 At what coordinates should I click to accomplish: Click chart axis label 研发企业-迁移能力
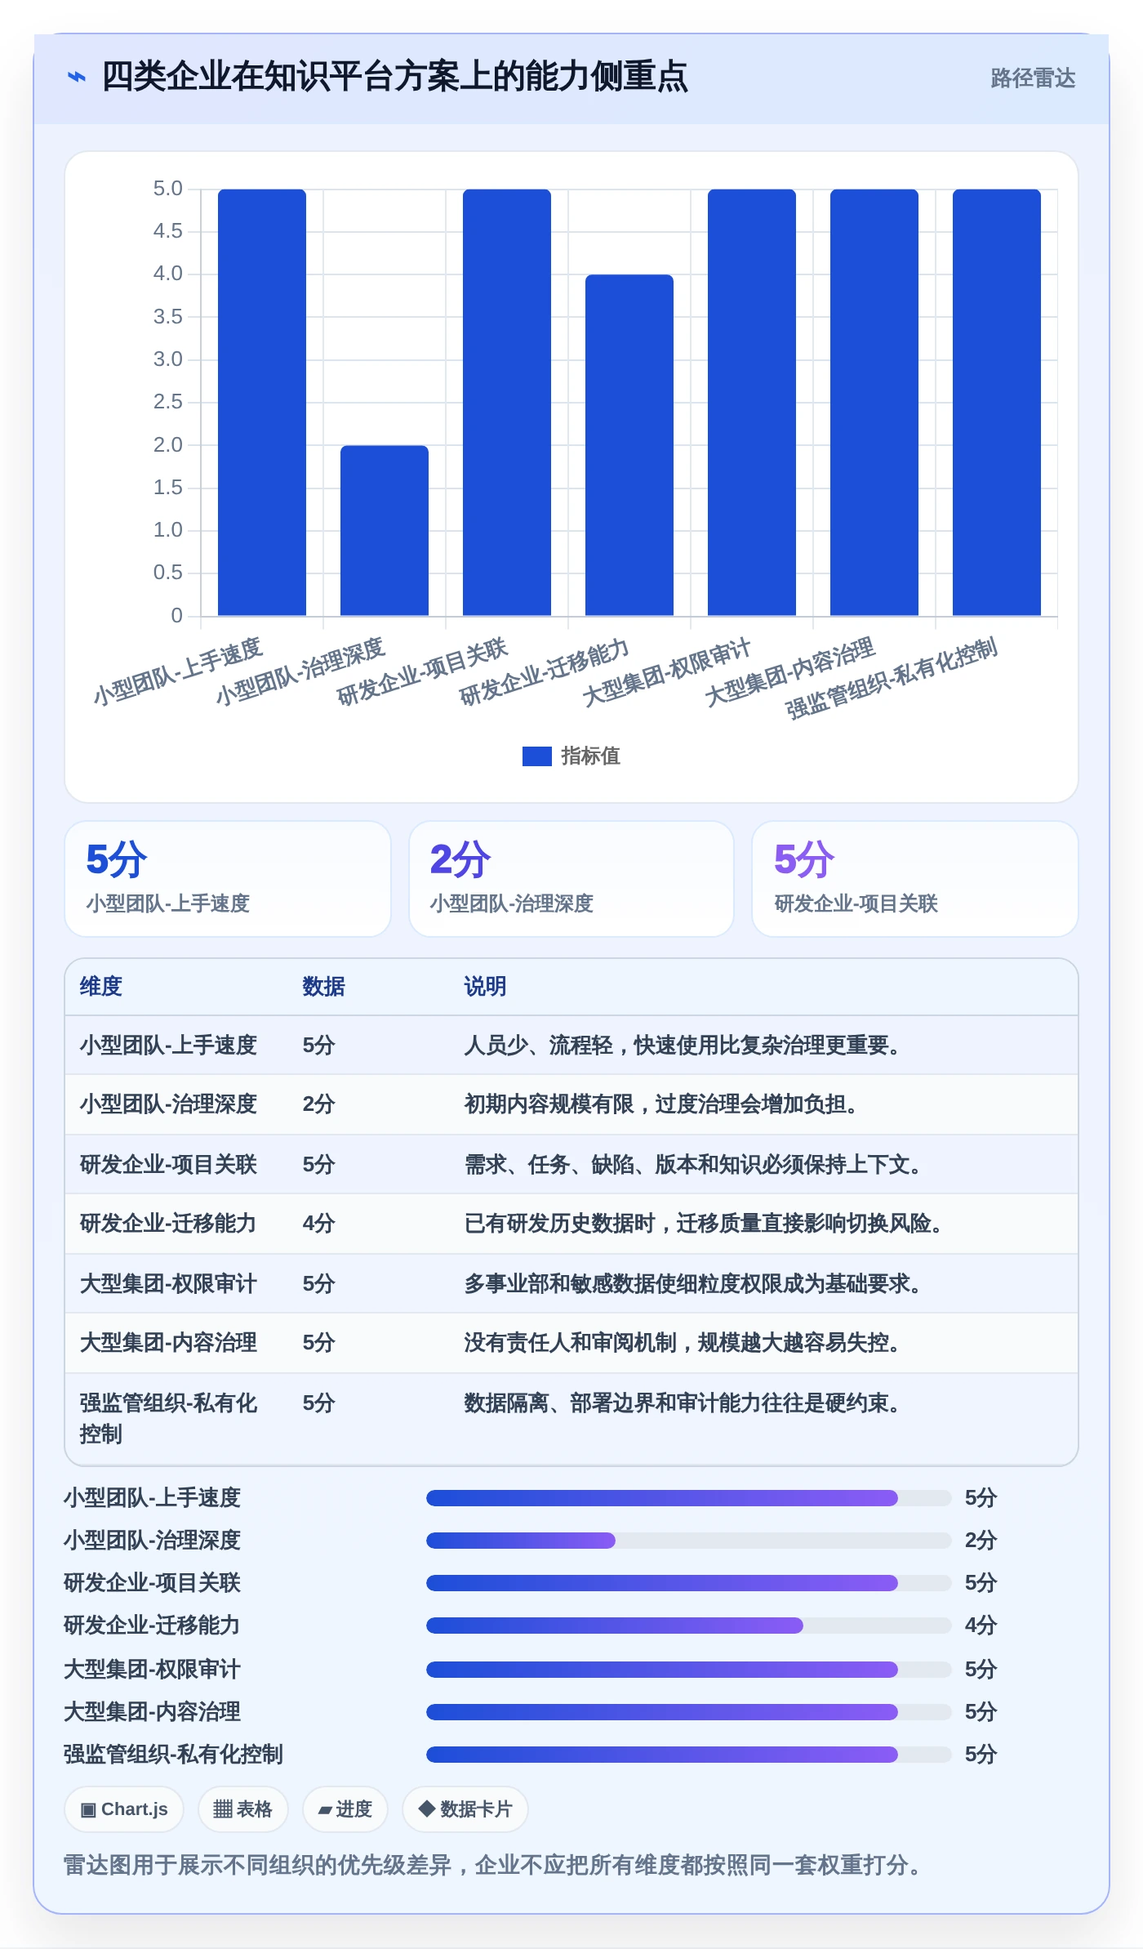[x=545, y=673]
